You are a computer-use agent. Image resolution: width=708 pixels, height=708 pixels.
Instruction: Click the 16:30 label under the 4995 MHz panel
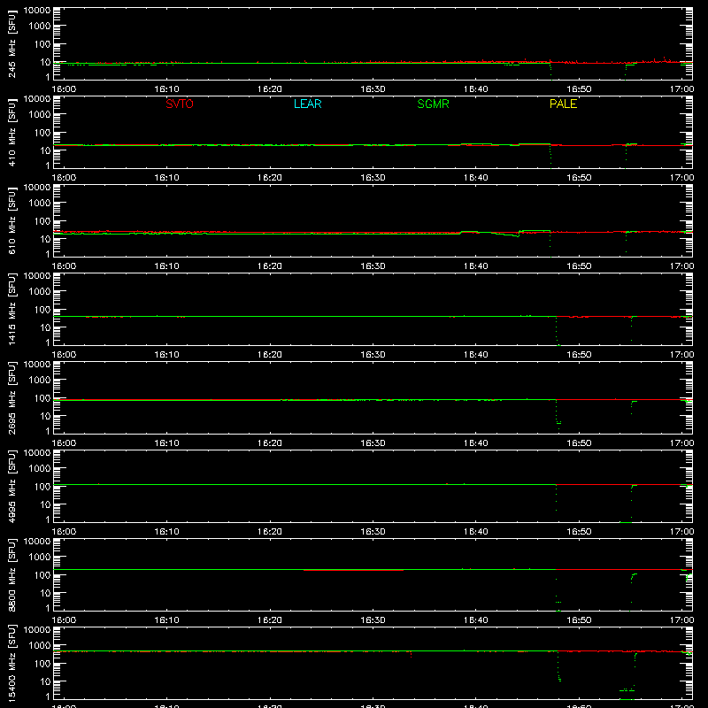pos(373,532)
